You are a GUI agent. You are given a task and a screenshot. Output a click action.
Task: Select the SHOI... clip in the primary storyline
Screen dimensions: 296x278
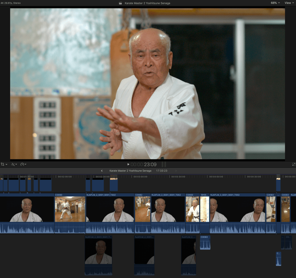(x=204, y=209)
